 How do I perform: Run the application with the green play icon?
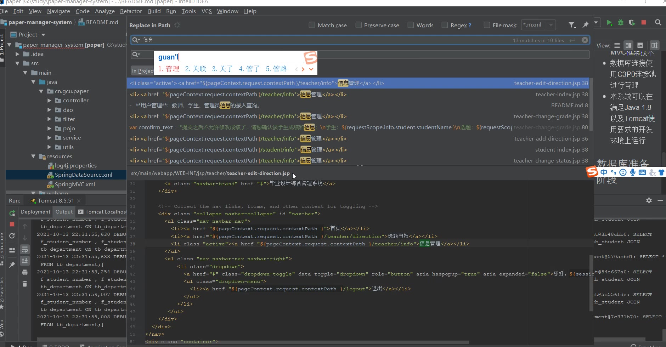[x=609, y=23]
